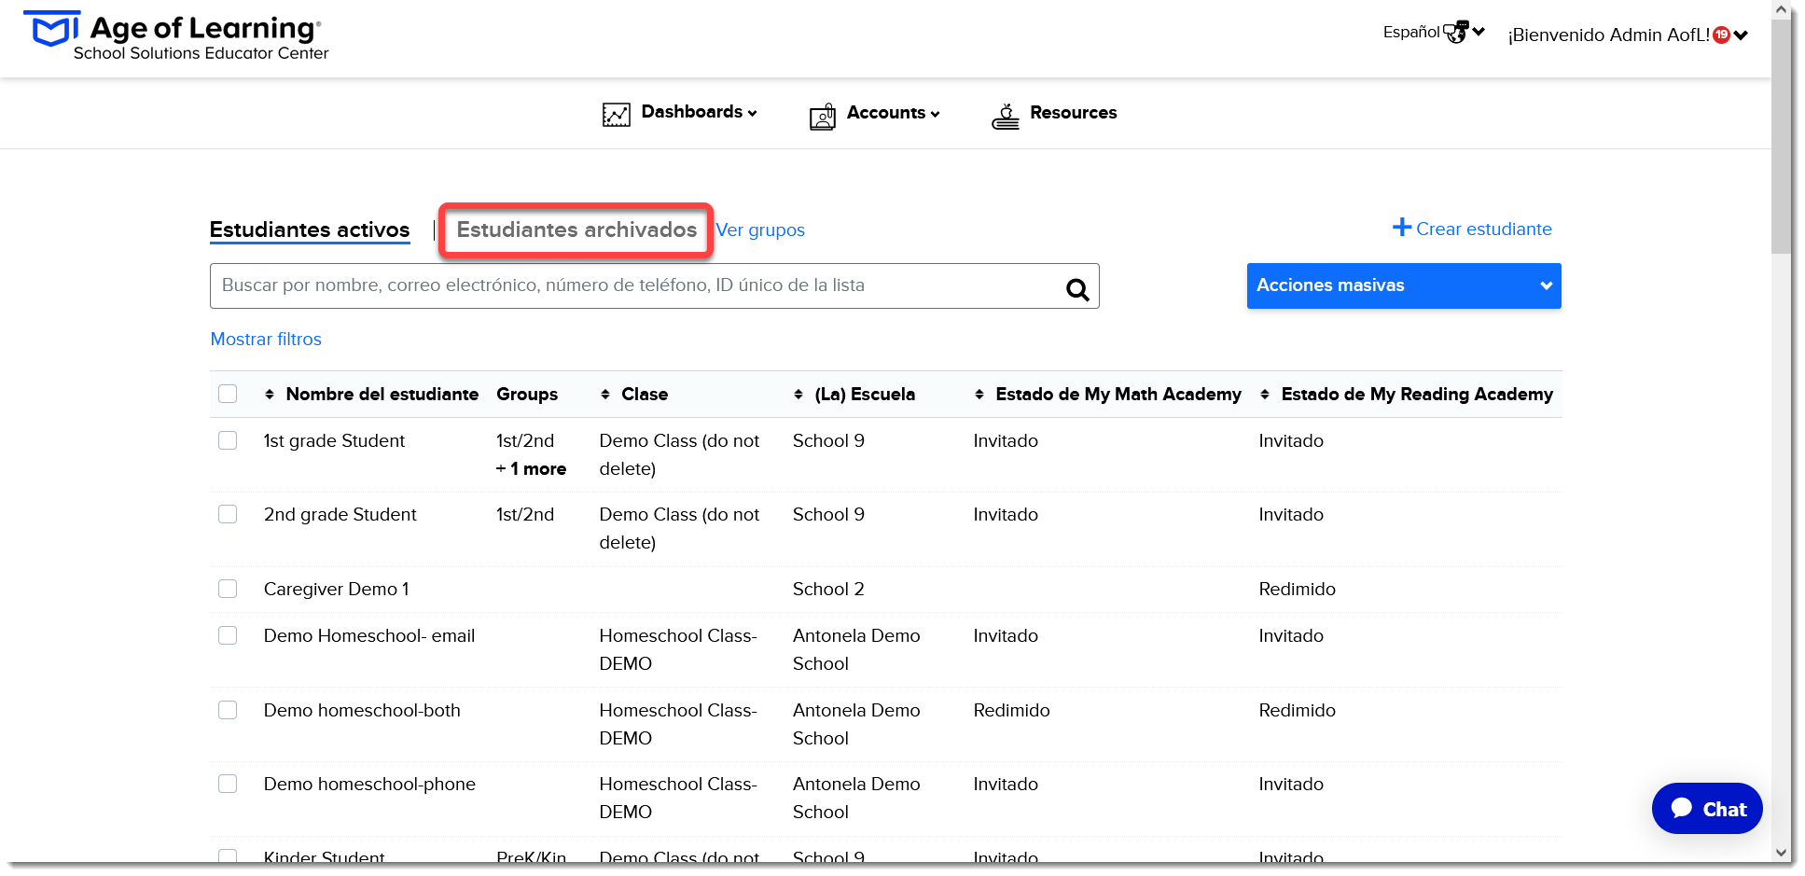Click the scrollbar up arrow
1805x876 pixels.
[x=1781, y=10]
